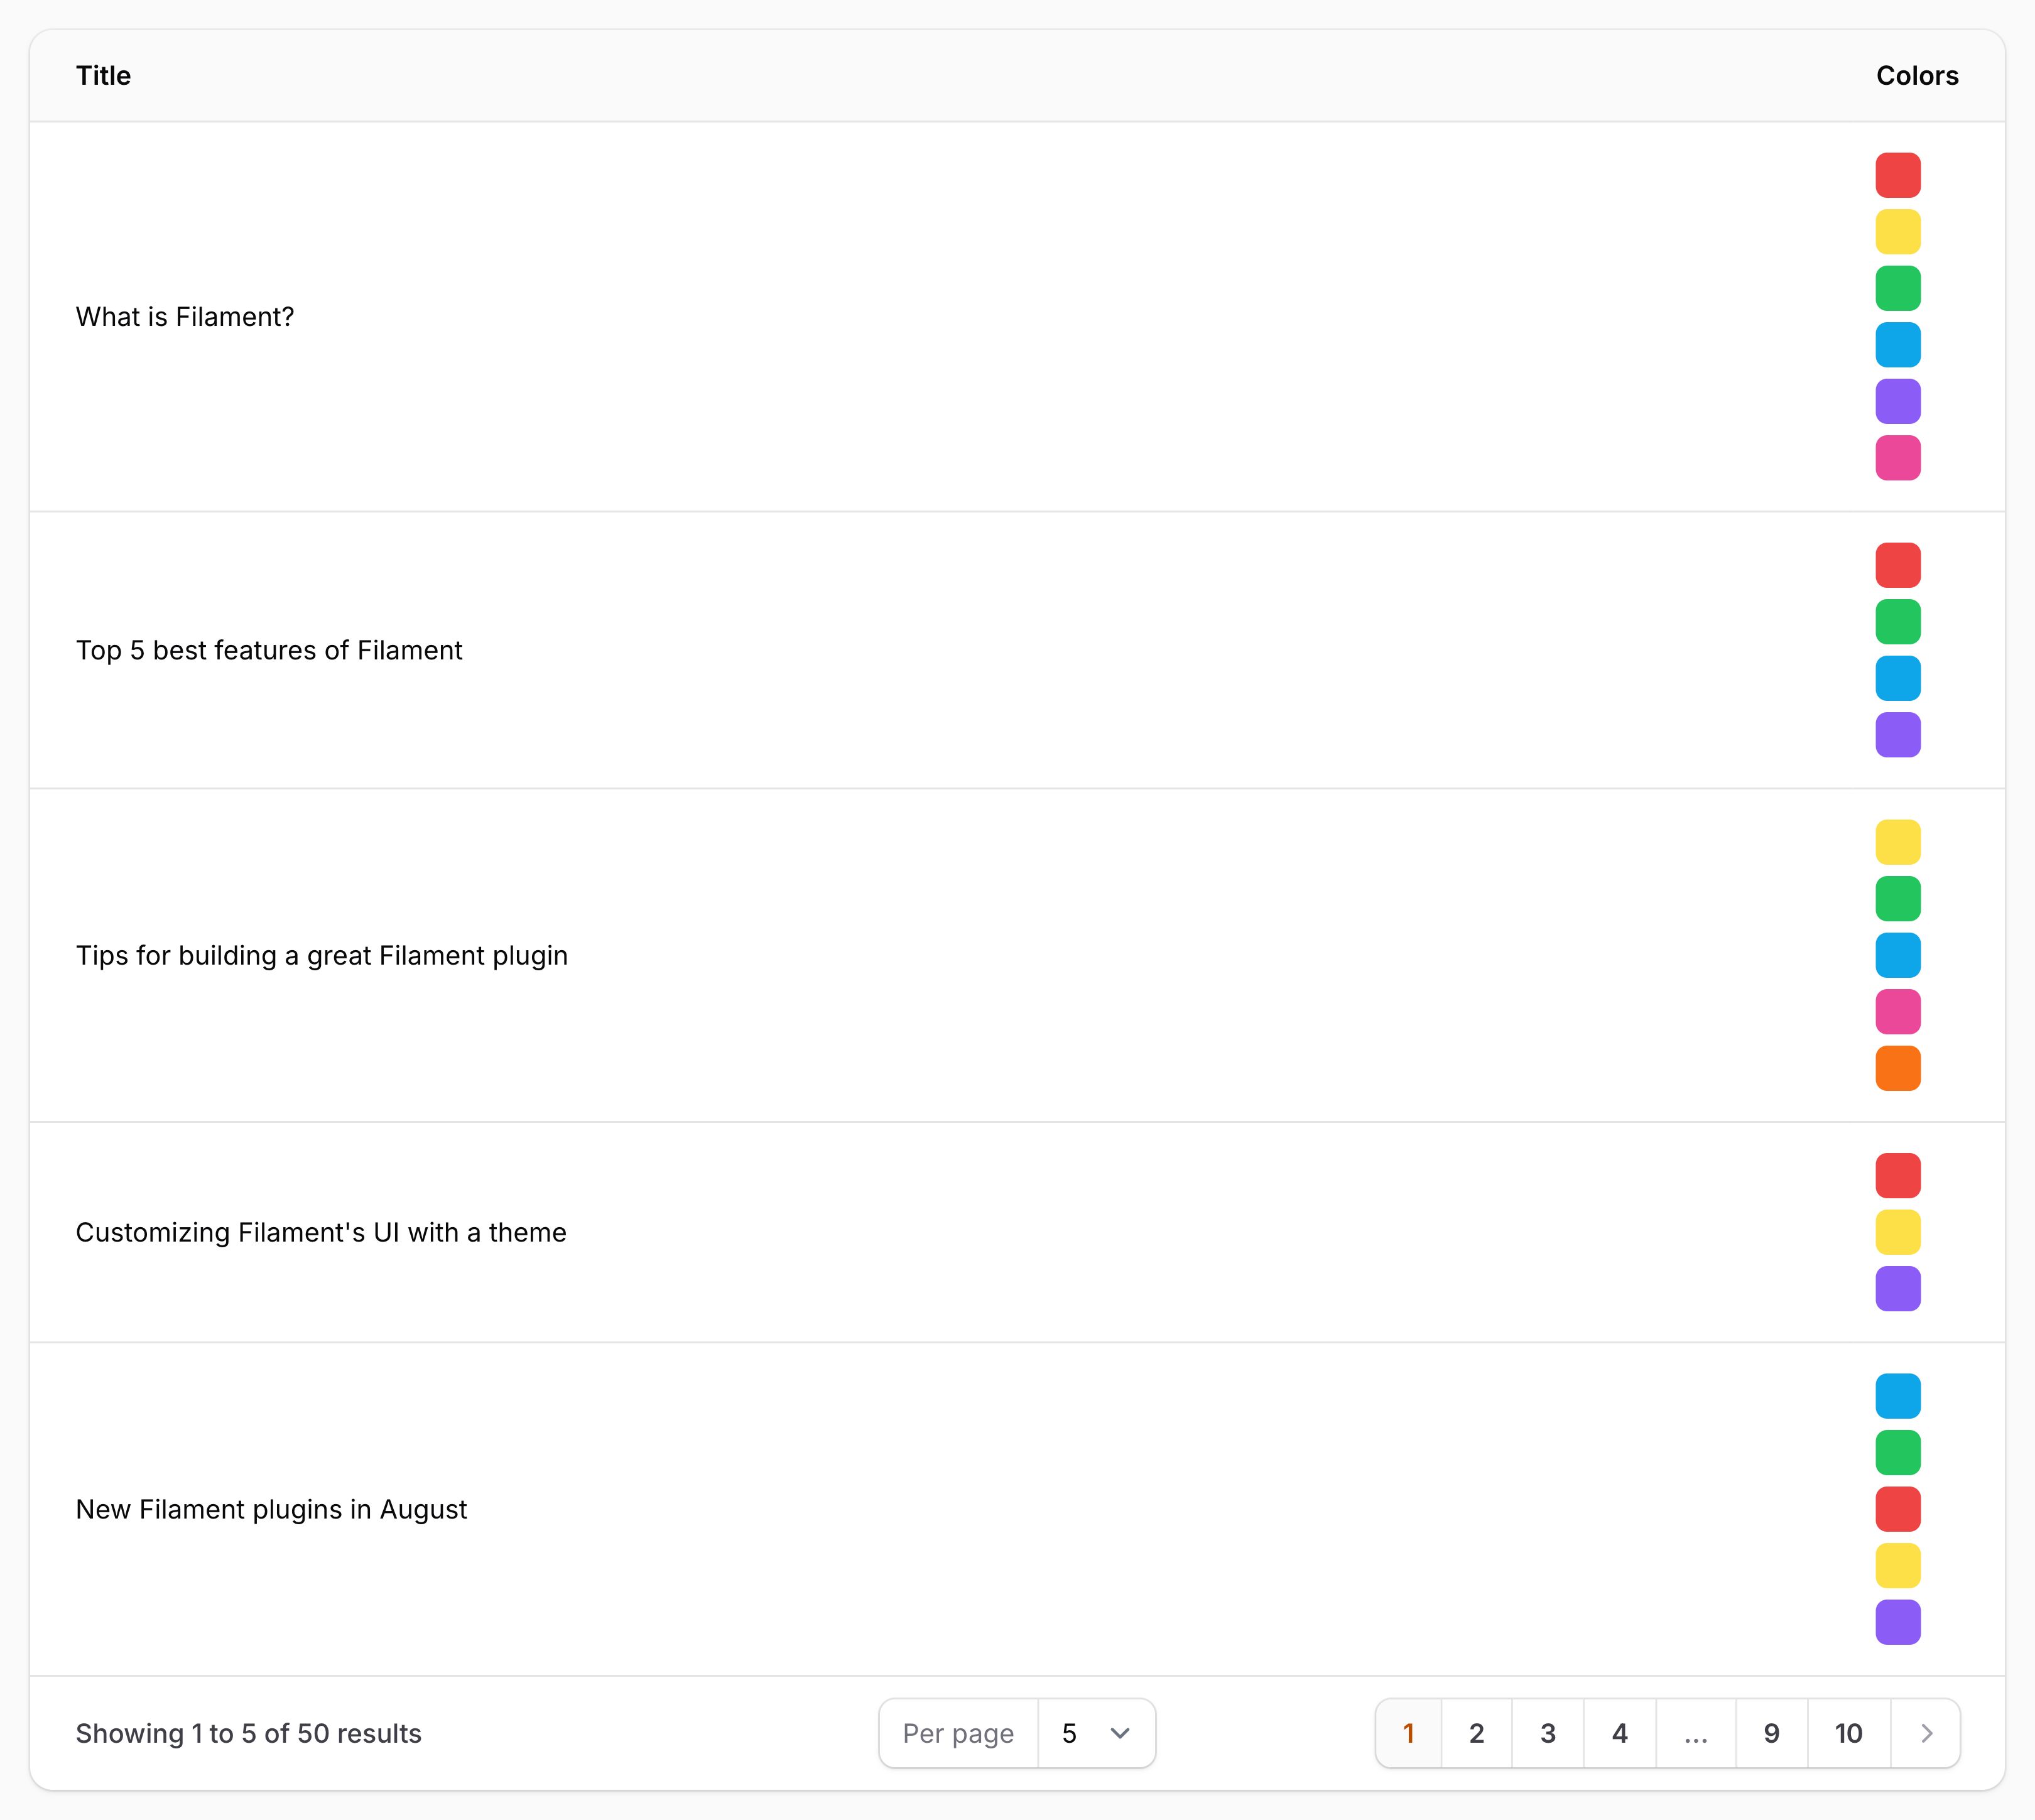The height and width of the screenshot is (1820, 2035).
Task: Jump to page 9 of results
Action: [1771, 1733]
